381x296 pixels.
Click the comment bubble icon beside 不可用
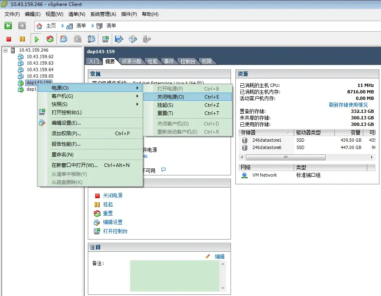163,170
